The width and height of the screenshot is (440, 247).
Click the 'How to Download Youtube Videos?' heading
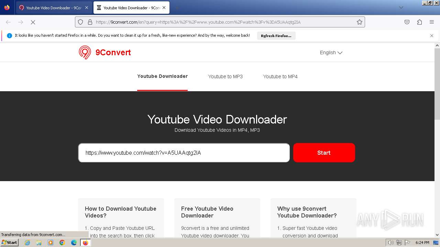(121, 212)
